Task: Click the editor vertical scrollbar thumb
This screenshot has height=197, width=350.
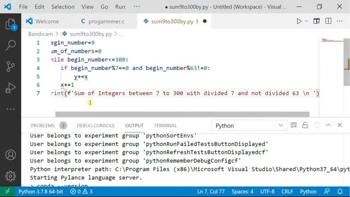Action: click(347, 62)
